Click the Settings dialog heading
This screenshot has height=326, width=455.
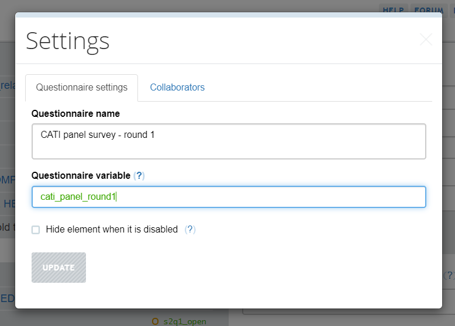[68, 41]
